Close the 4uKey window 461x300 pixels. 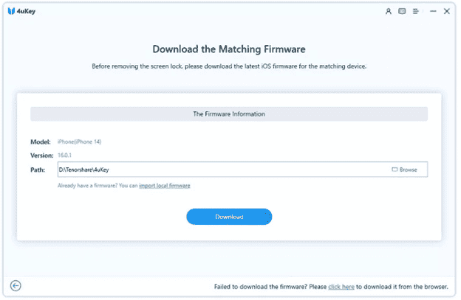click(446, 11)
